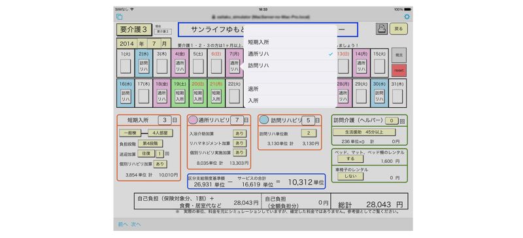Tap the tabs icon at top left
The height and width of the screenshot is (238, 523).
(x=119, y=17)
